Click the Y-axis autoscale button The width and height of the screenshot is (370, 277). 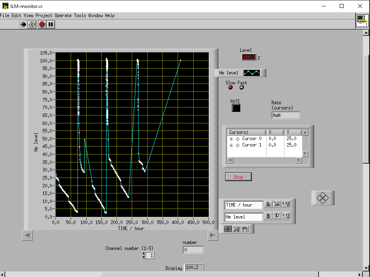(277, 216)
